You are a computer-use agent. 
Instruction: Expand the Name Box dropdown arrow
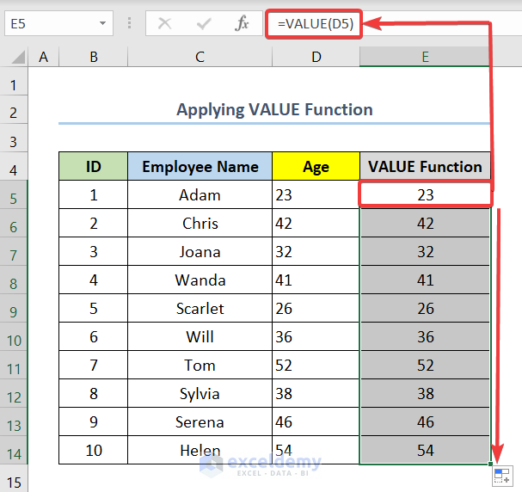pyautogui.click(x=102, y=23)
